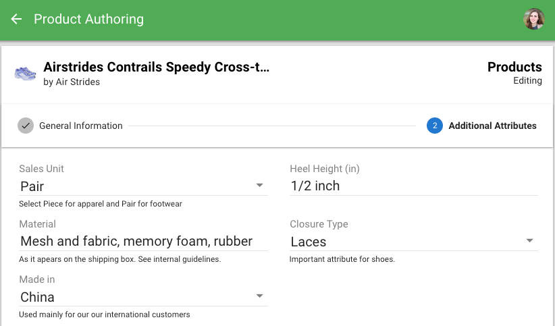Click the Airstrides Contrails product name
The height and width of the screenshot is (326, 555).
[x=156, y=67]
